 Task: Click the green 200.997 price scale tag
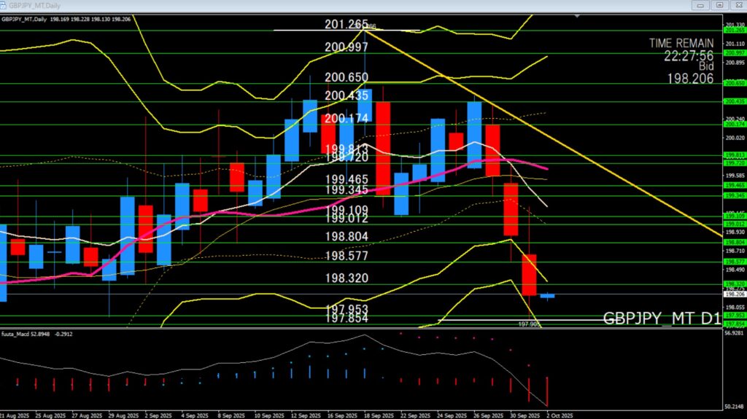pos(733,53)
